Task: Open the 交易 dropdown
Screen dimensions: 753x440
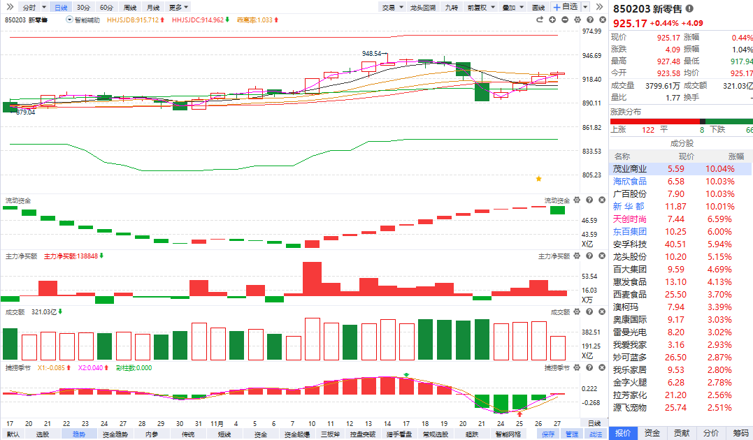Action: coord(392,7)
